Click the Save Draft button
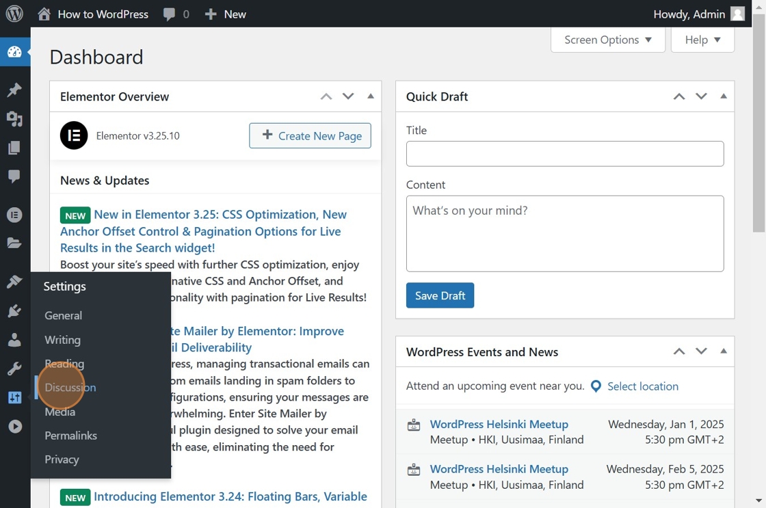The height and width of the screenshot is (508, 766). point(440,295)
